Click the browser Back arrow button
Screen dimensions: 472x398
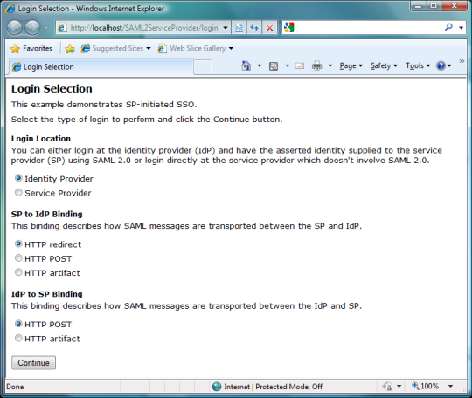tap(15, 28)
